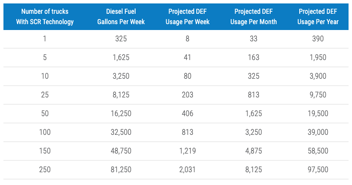The image size is (352, 185).
Task: Select the 'Diesel Fuel Gallons Per Week' column header
Action: tap(121, 17)
